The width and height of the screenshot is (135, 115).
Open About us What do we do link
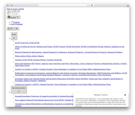(70, 48)
